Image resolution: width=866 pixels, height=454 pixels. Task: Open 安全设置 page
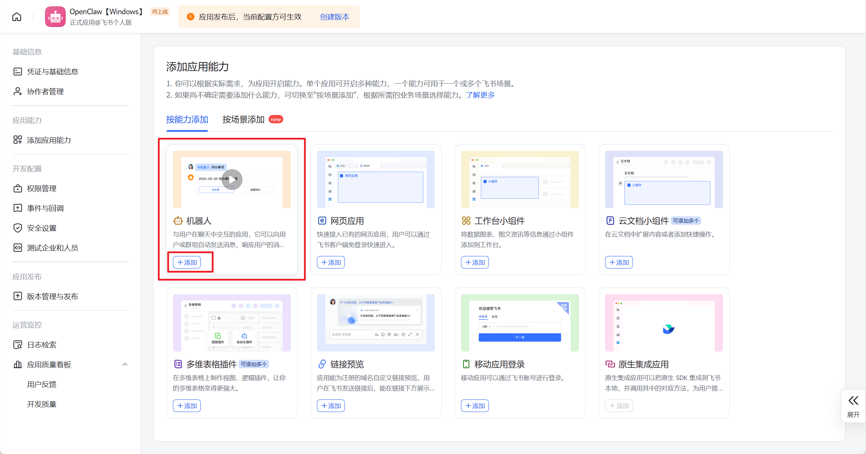pos(42,228)
